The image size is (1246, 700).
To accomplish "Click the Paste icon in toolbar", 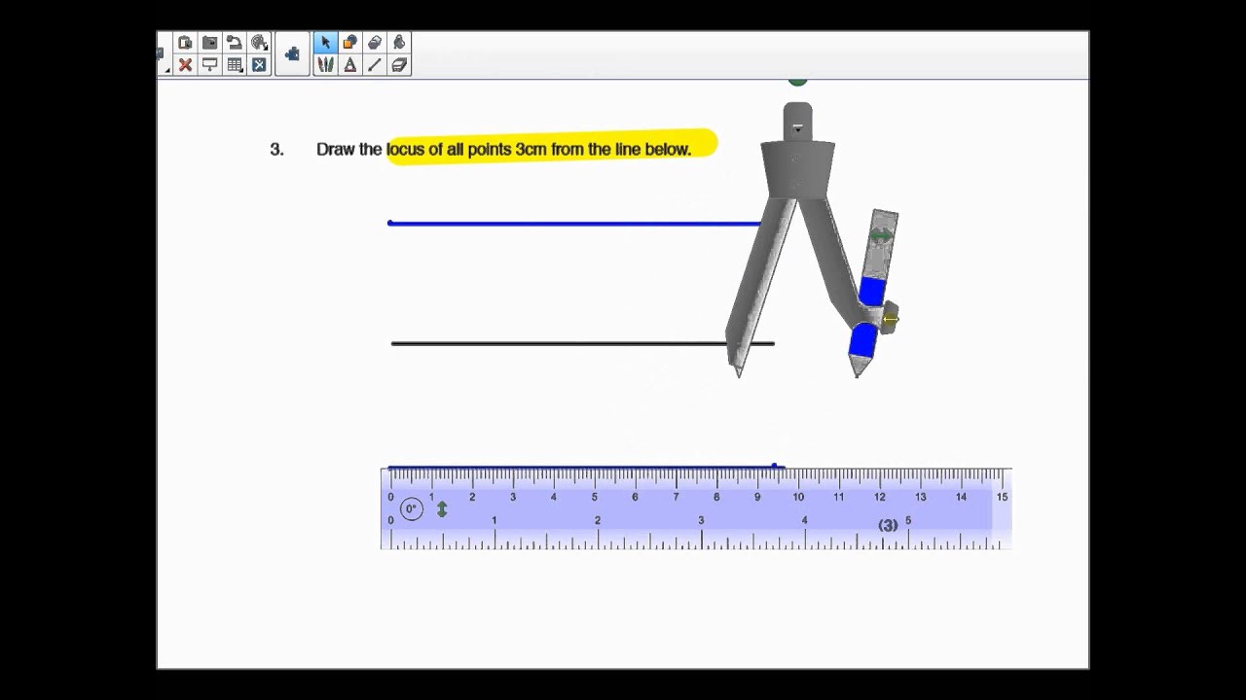I will 185,43.
